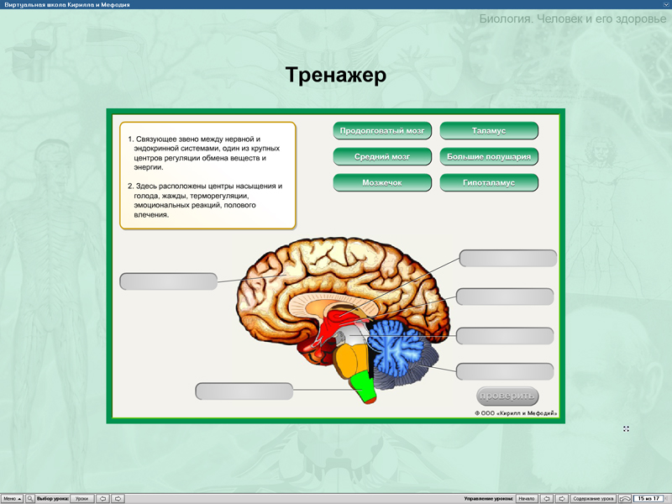The height and width of the screenshot is (504, 672).
Task: Select the Большие полушария answer button
Action: click(x=487, y=156)
